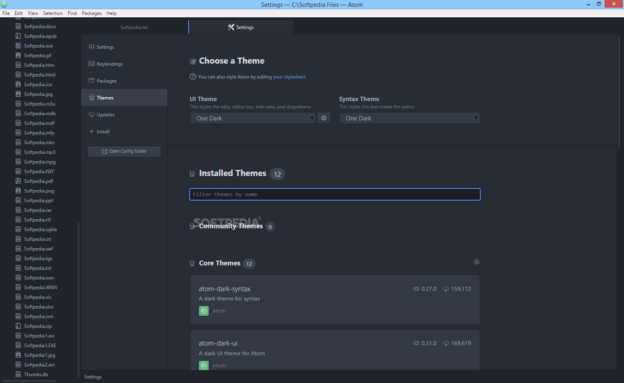
Task: Click atom-dark-ui download count 169,619
Action: (461, 343)
